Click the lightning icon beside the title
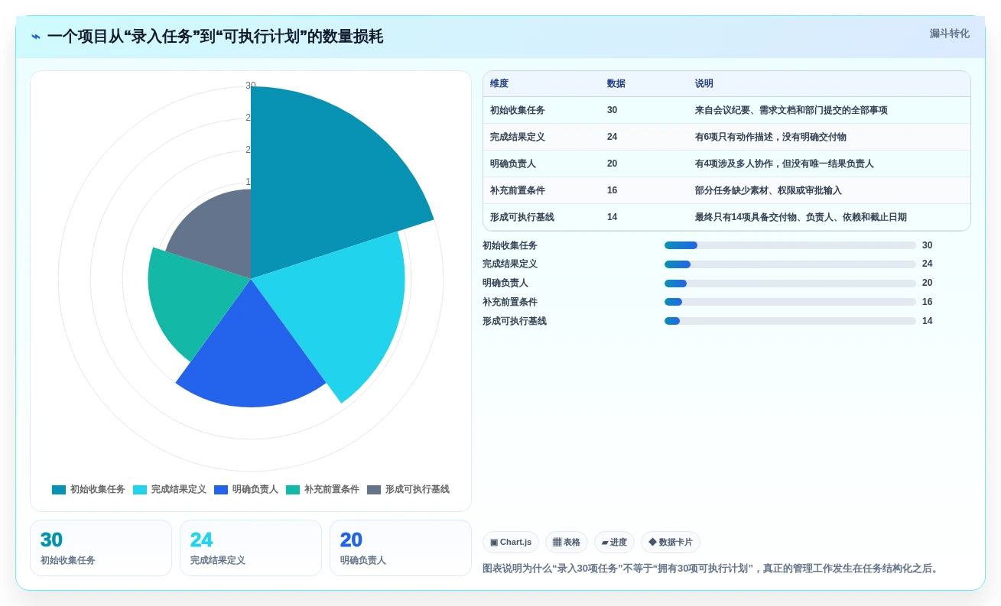This screenshot has width=1001, height=606. pyautogui.click(x=36, y=37)
